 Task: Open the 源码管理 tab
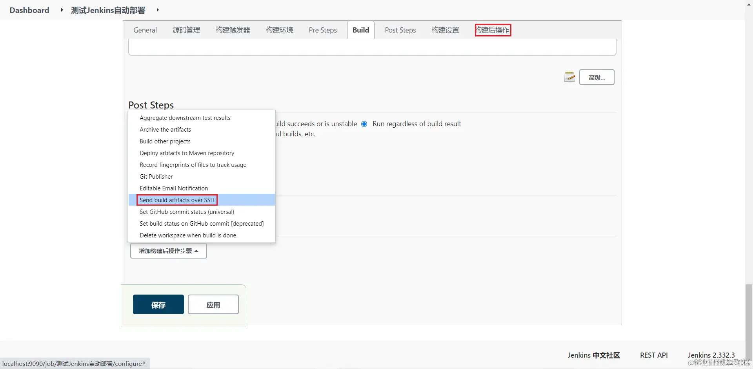[186, 30]
